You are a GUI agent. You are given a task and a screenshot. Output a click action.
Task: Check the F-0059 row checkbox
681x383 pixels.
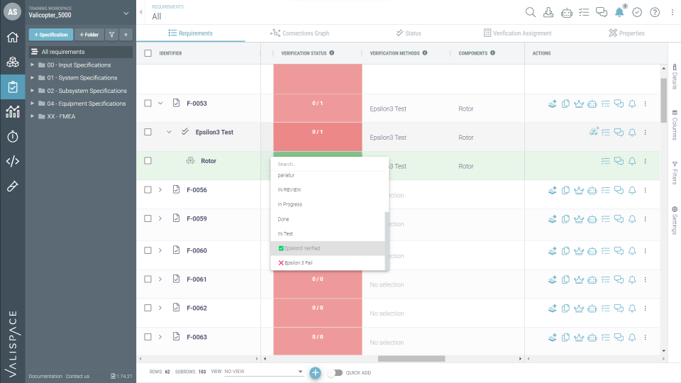pos(148,218)
